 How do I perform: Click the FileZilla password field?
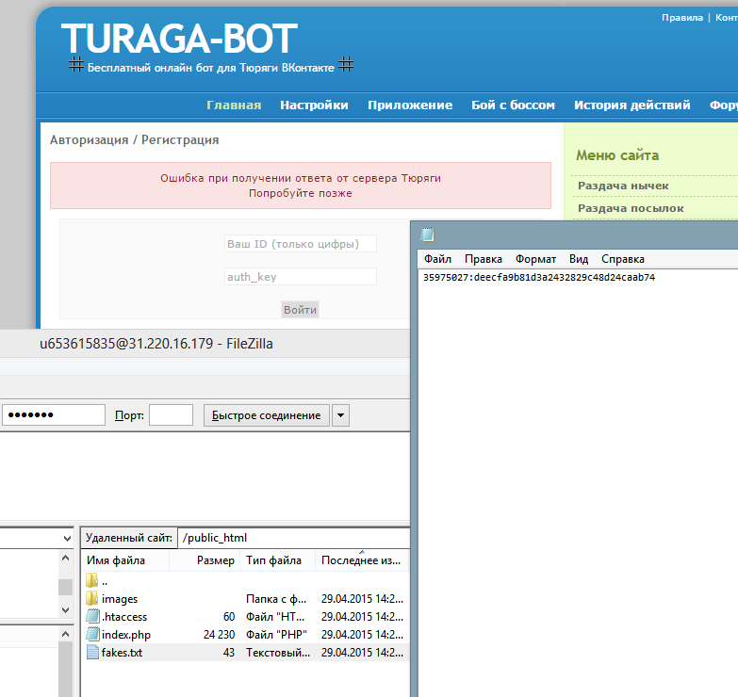(x=53, y=414)
